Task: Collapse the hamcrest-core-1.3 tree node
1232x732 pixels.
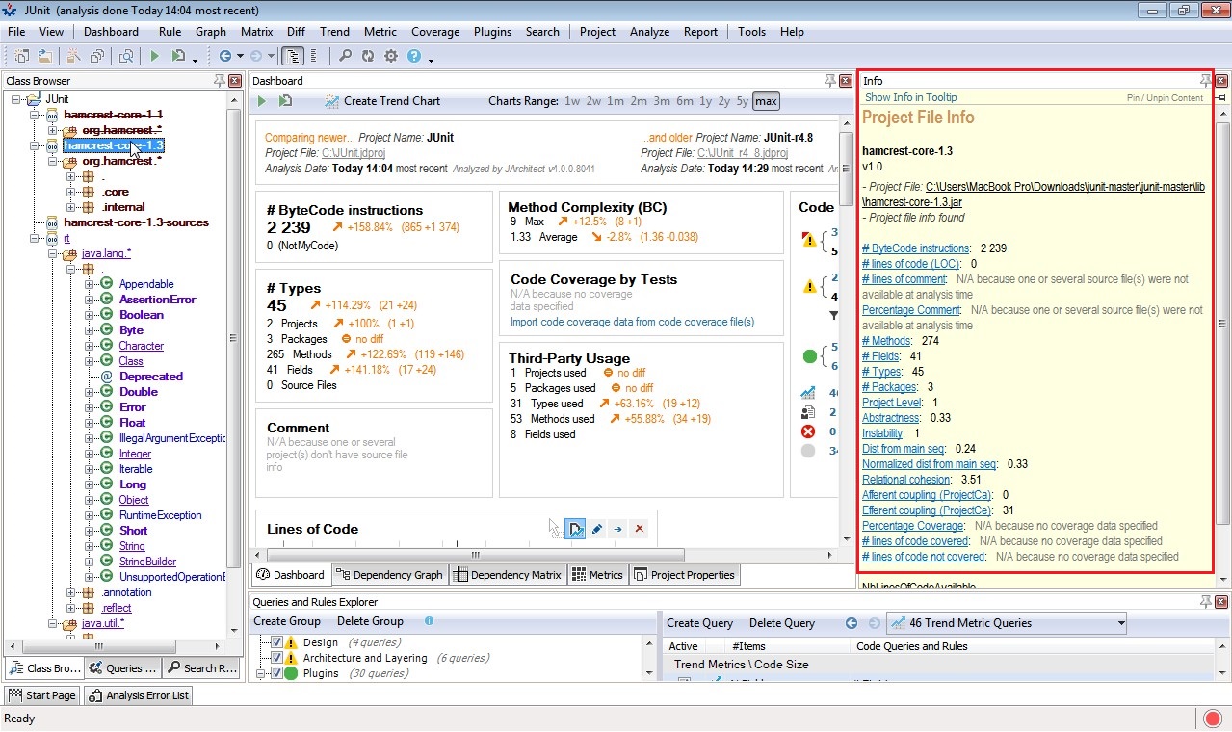Action: (35, 145)
